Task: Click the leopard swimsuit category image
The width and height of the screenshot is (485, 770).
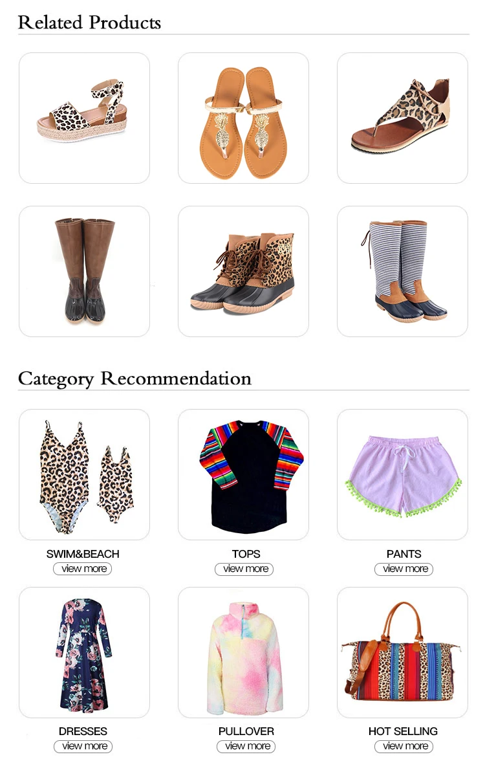Action: (x=84, y=474)
